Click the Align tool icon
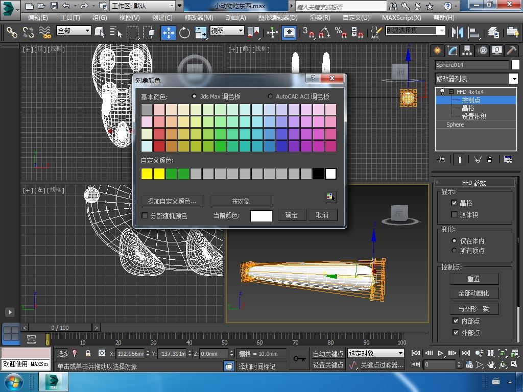The image size is (523, 392). click(x=473, y=32)
